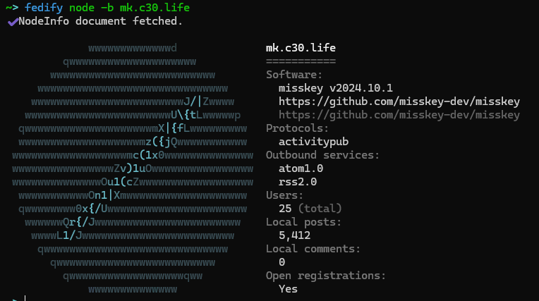Click the rss2.0 outbound service
Viewport: 539px width, 301px height.
pos(298,182)
